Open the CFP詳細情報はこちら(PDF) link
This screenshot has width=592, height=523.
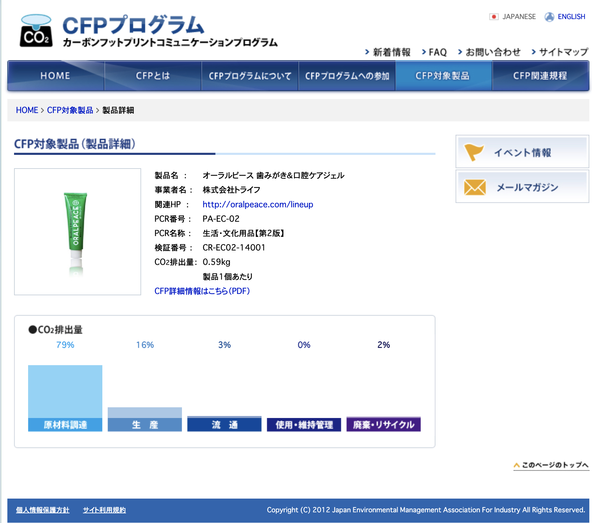(202, 291)
